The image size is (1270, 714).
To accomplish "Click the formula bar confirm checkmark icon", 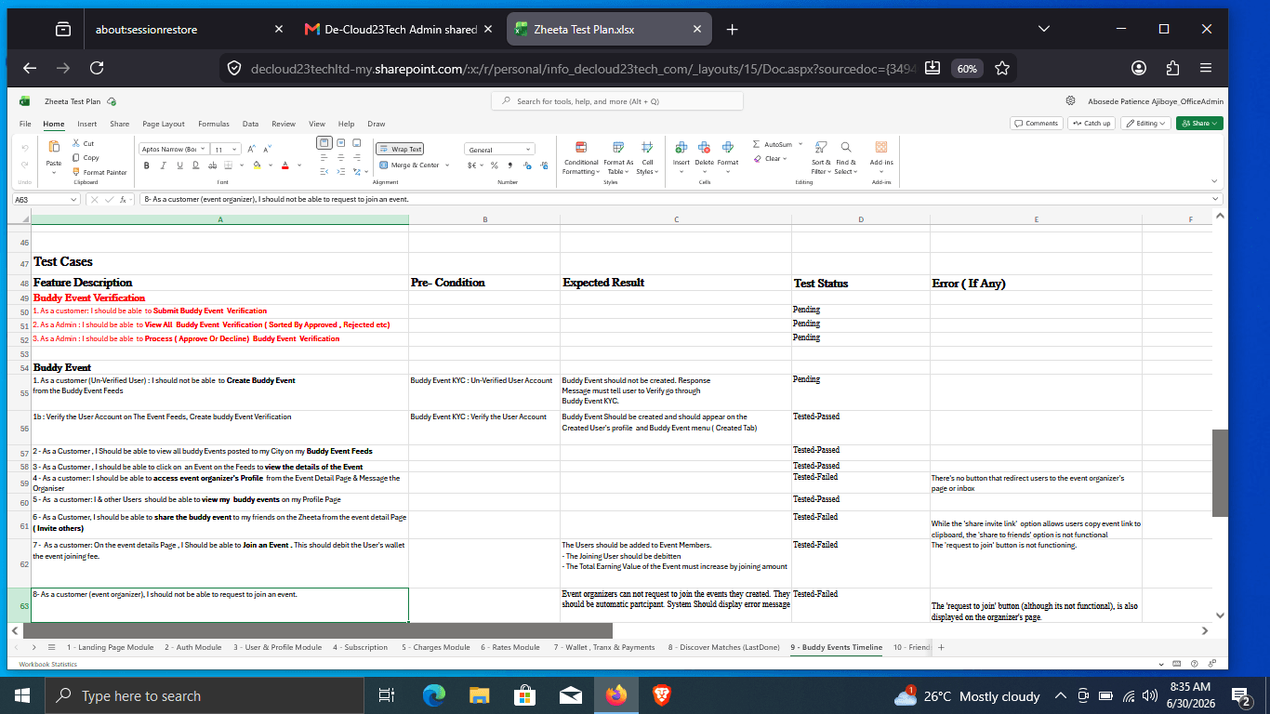I will [x=109, y=199].
